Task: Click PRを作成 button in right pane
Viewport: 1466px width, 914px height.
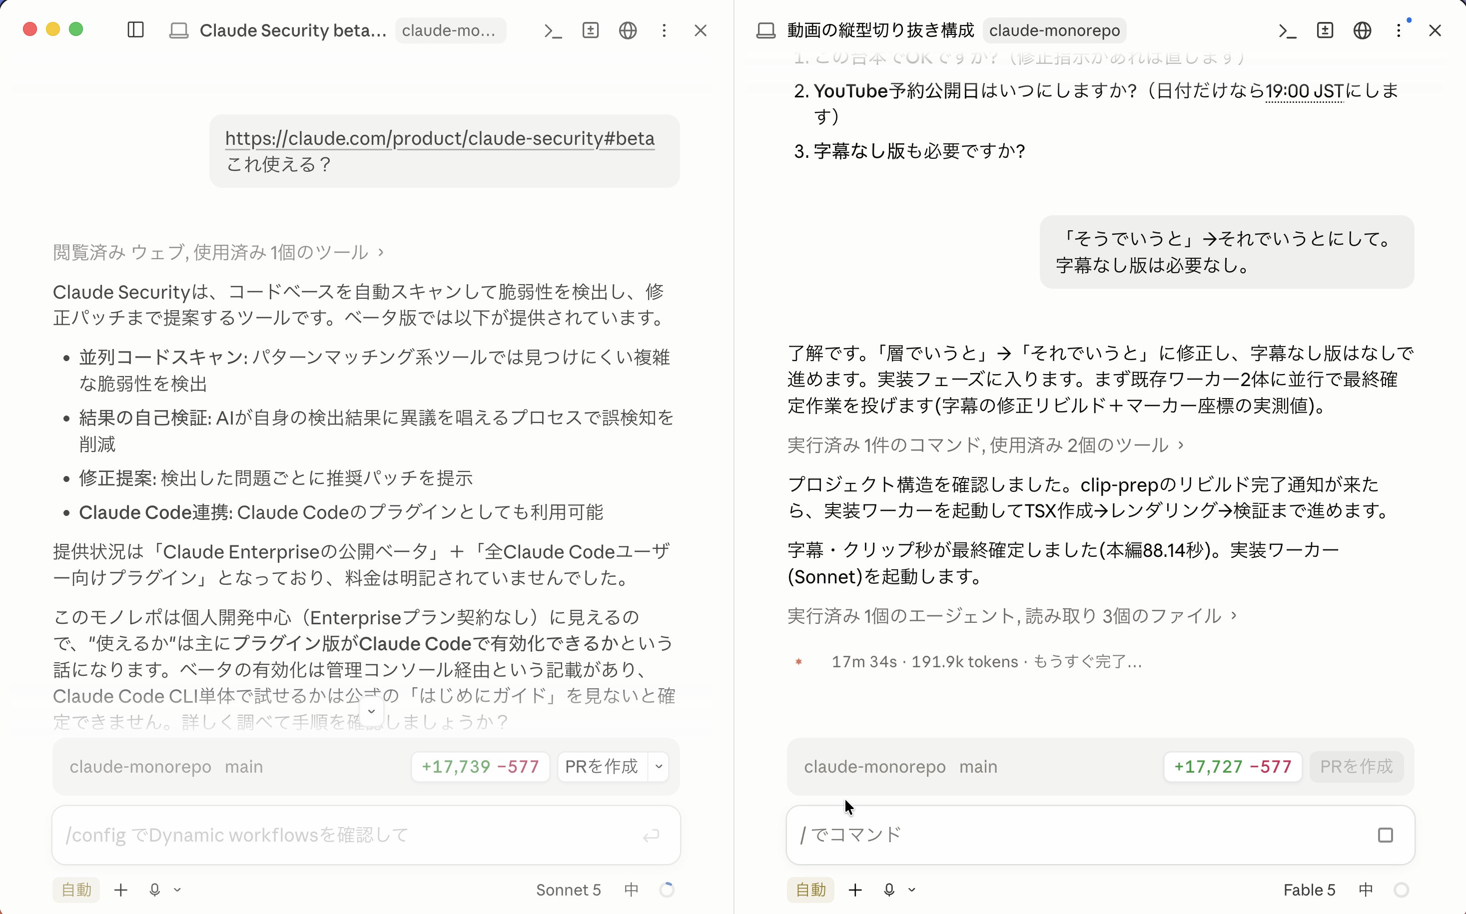Action: tap(1357, 767)
